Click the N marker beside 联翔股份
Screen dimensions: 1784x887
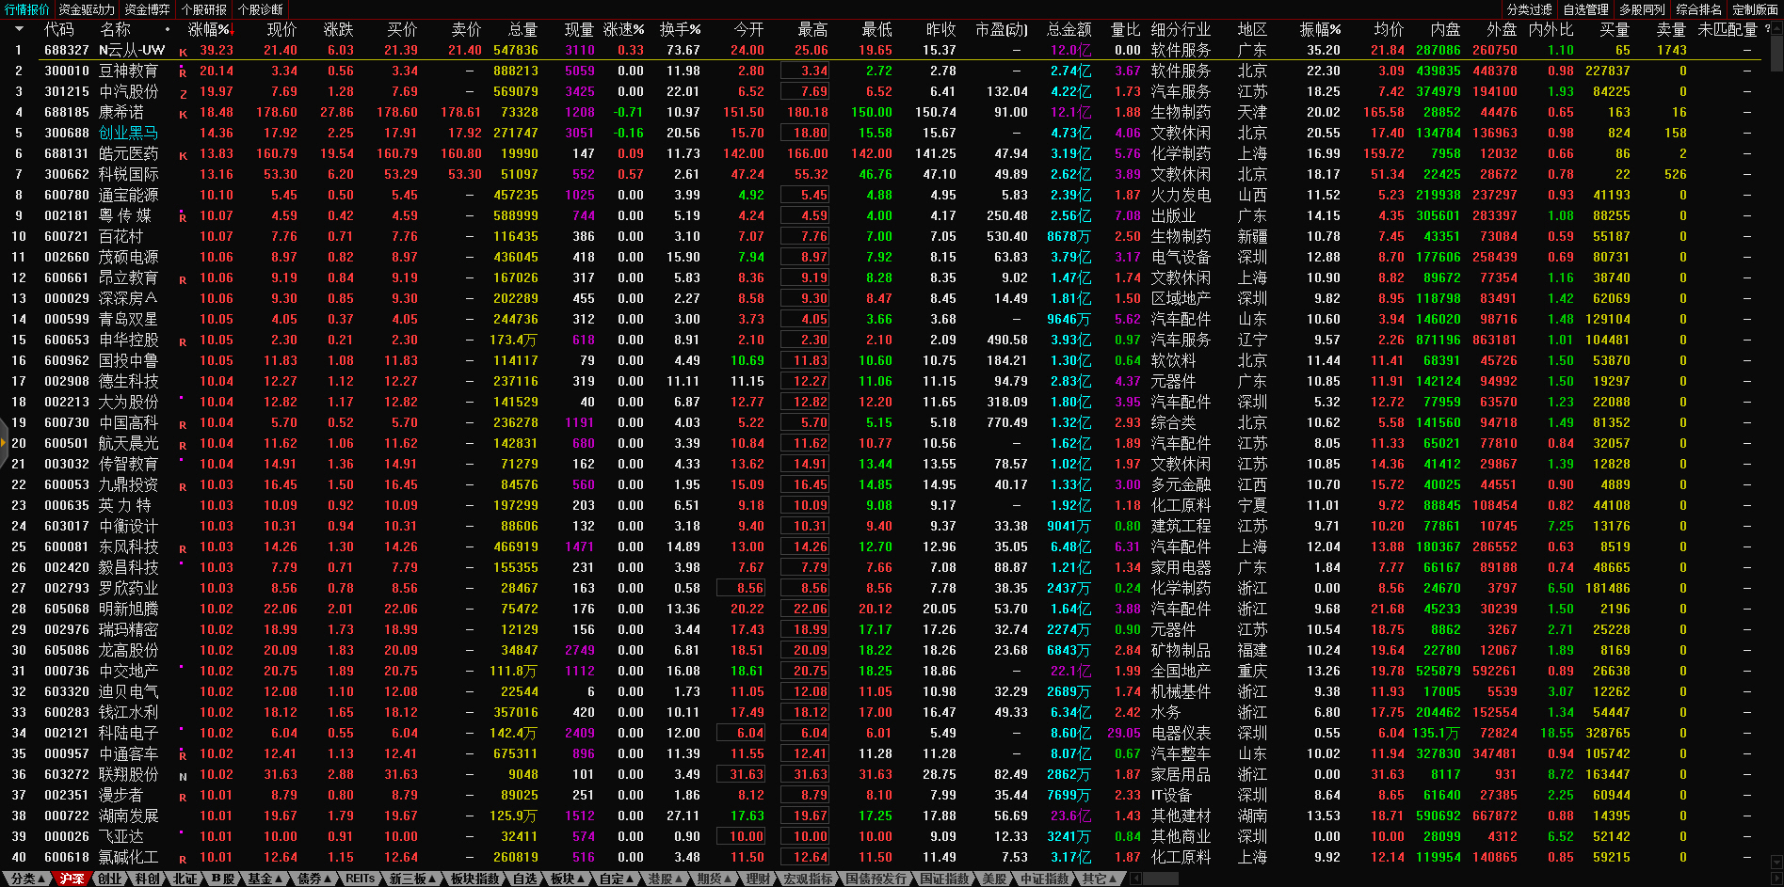[183, 776]
